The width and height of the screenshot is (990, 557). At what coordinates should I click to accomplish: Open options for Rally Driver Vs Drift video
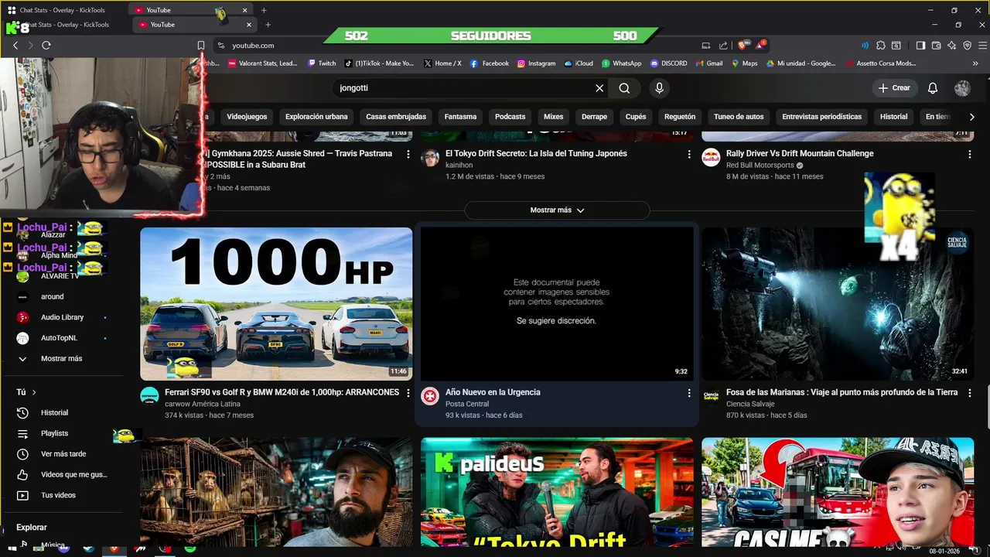(x=969, y=155)
